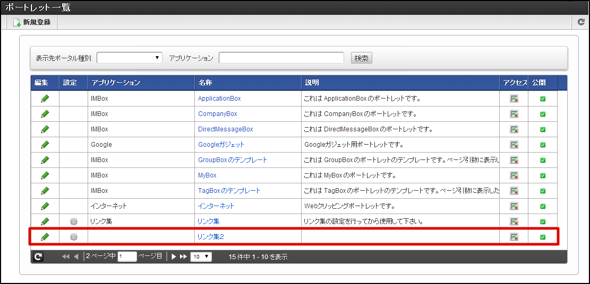Edit the DirectMessageBox row pencil icon
Image resolution: width=590 pixels, height=284 pixels.
(45, 129)
